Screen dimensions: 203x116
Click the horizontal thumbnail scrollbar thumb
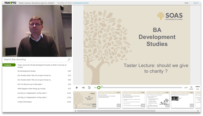tap(116, 111)
